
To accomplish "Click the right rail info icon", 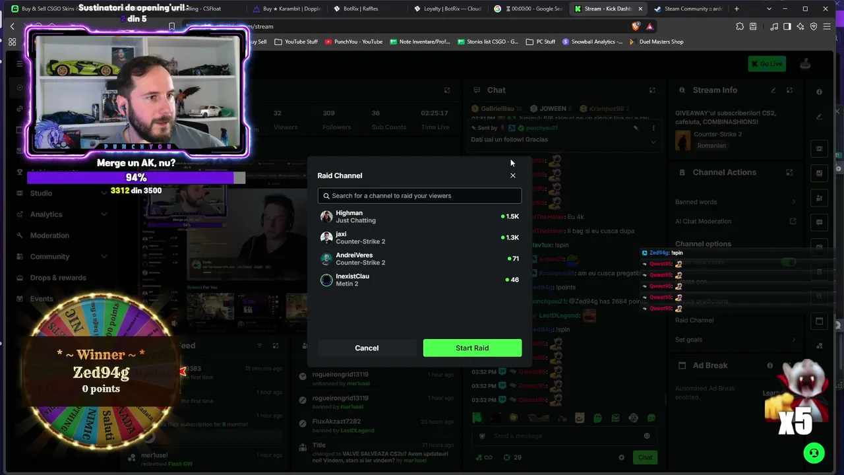I will pos(819,92).
